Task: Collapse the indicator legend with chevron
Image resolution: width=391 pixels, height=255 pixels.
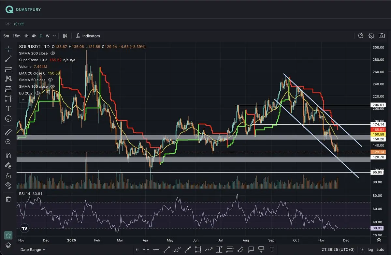Action: pyautogui.click(x=22, y=100)
